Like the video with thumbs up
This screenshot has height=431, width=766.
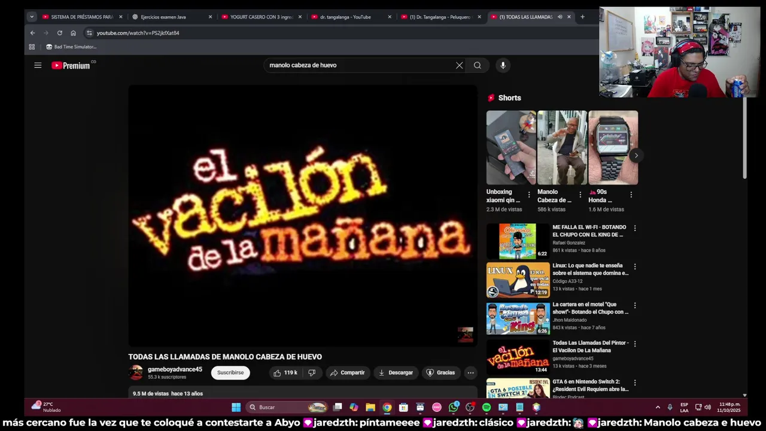[285, 372]
